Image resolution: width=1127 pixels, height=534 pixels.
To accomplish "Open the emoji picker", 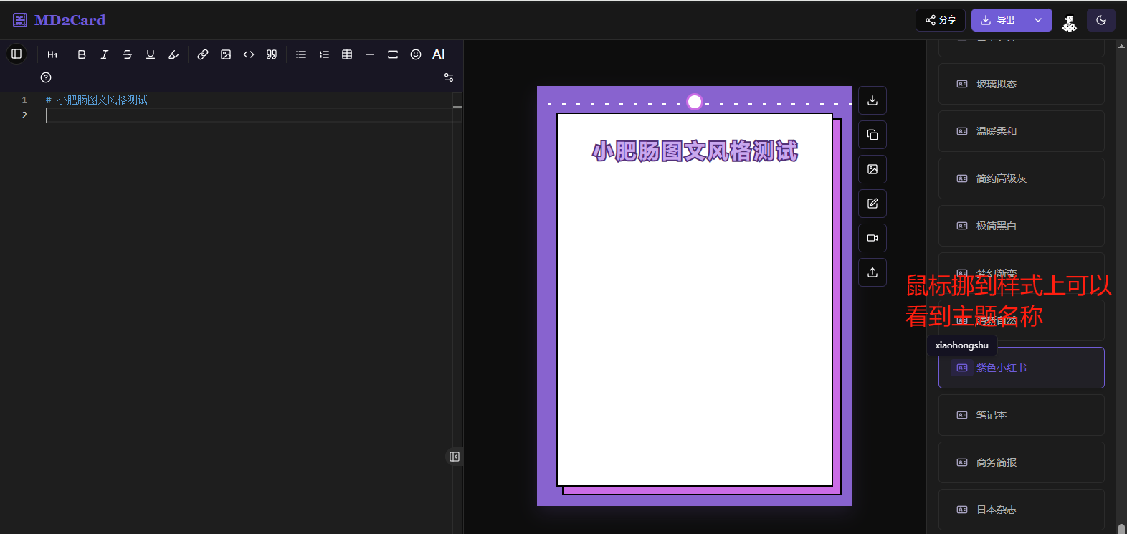I will [416, 54].
